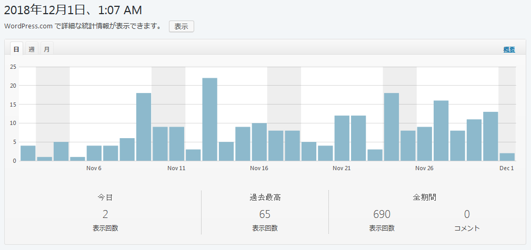Click the 2018年12月1日 date heading
Screen dimensions: 531x250
click(x=73, y=10)
